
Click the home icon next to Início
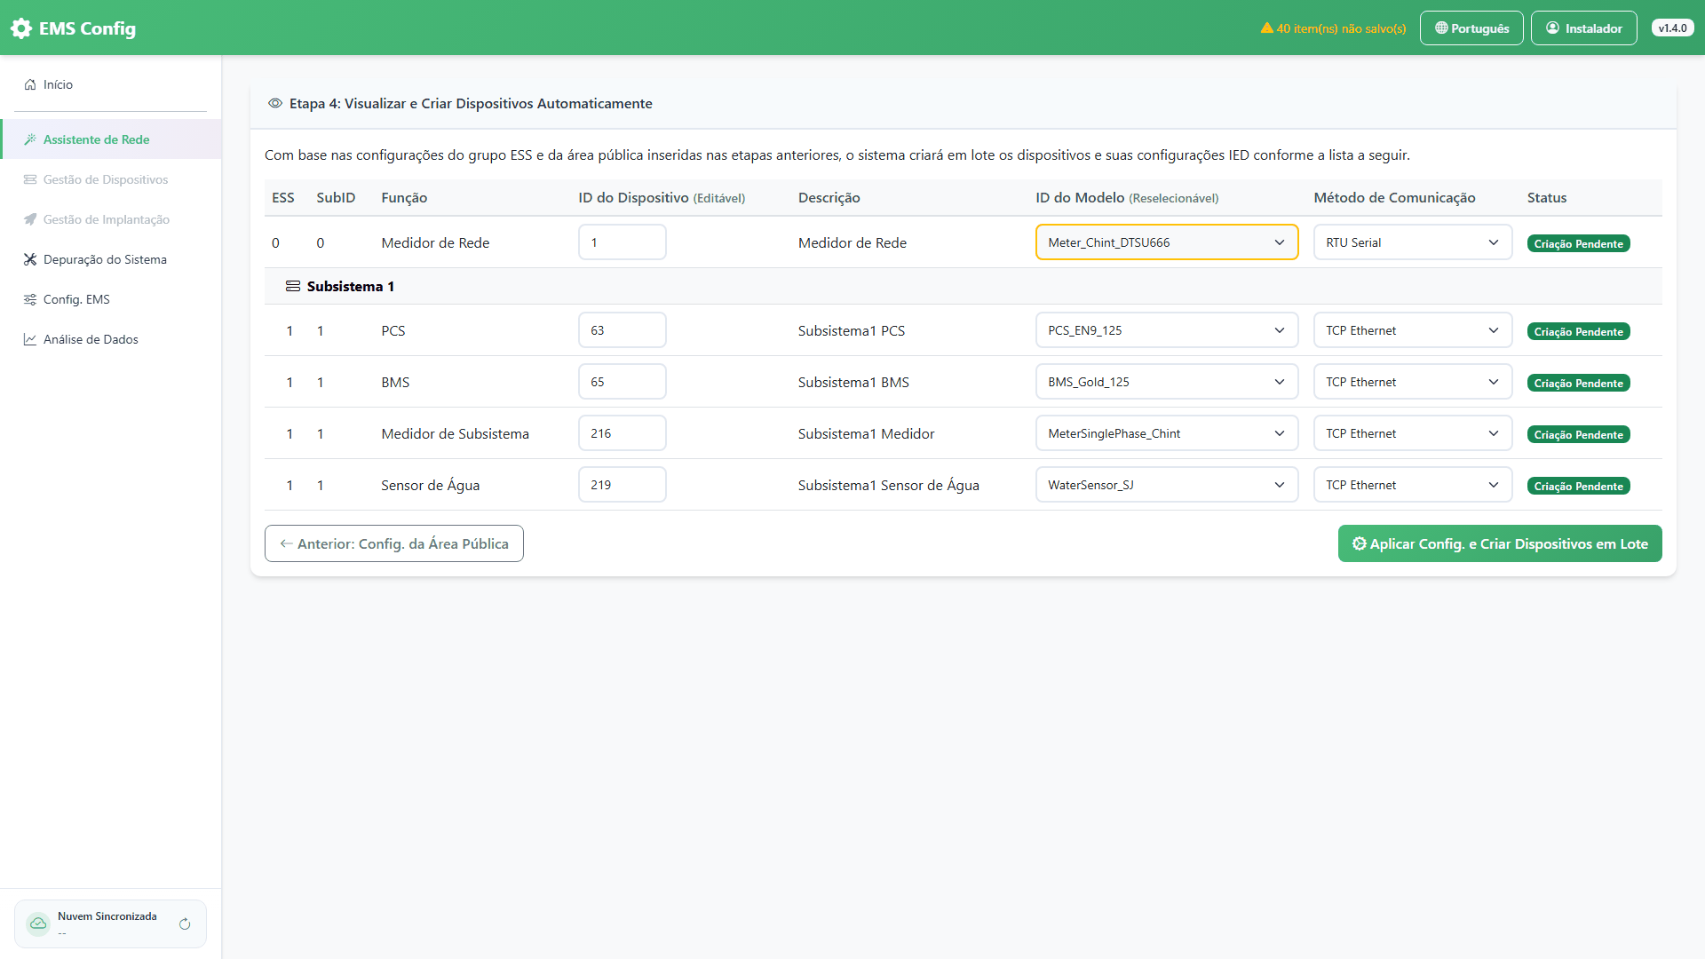pos(30,84)
